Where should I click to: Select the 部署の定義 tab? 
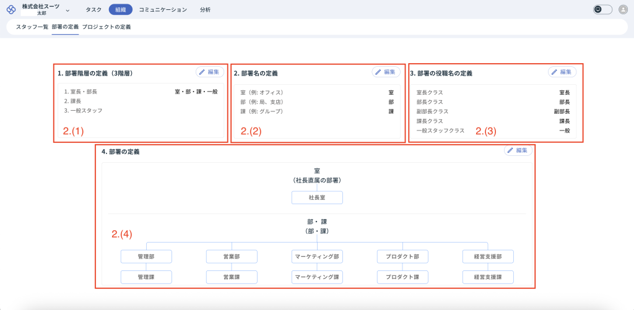tap(65, 27)
